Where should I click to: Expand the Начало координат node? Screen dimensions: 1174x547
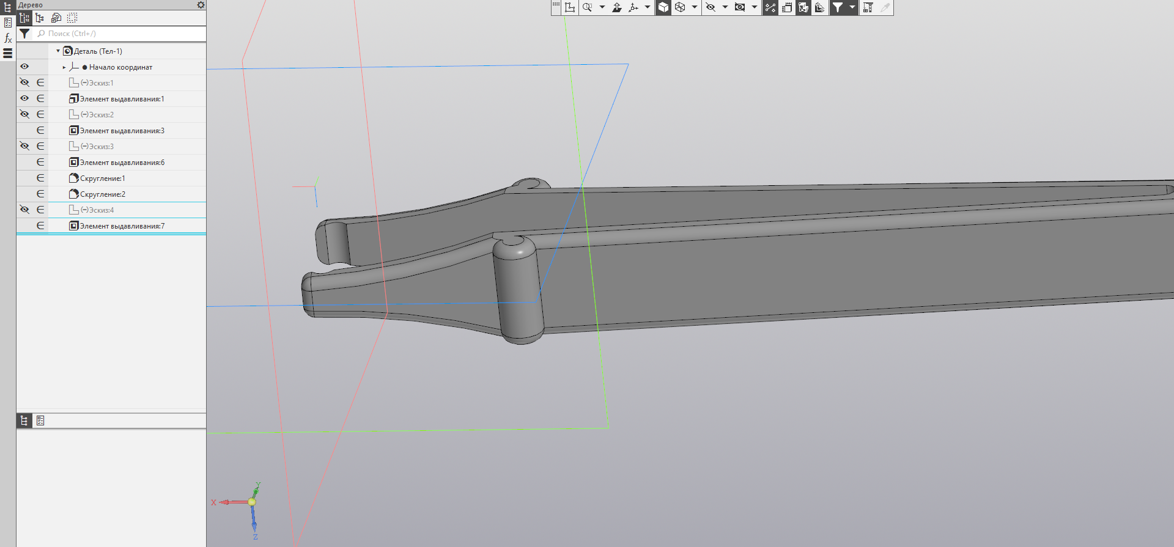point(64,67)
